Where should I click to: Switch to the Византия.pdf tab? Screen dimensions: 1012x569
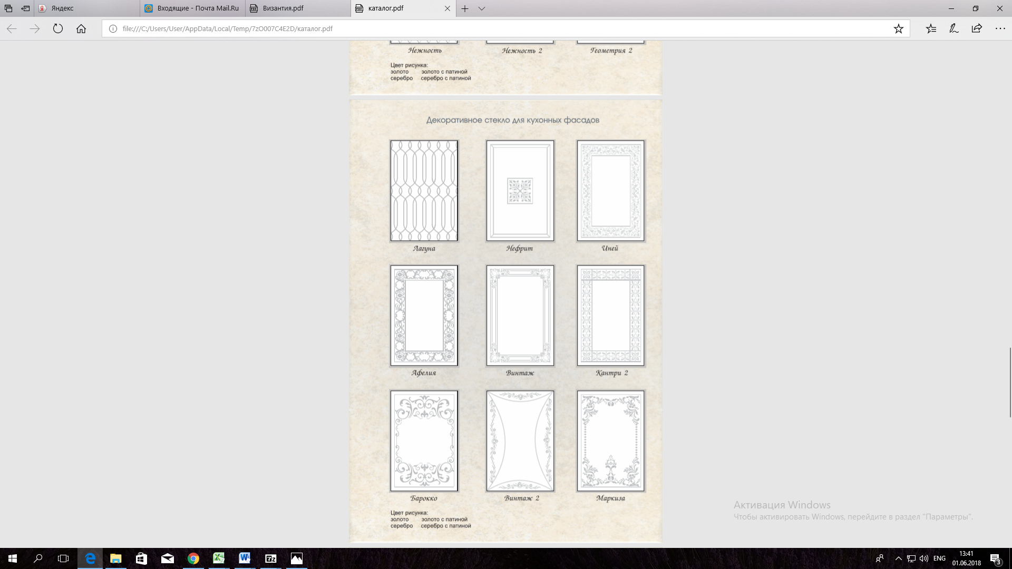coord(297,8)
